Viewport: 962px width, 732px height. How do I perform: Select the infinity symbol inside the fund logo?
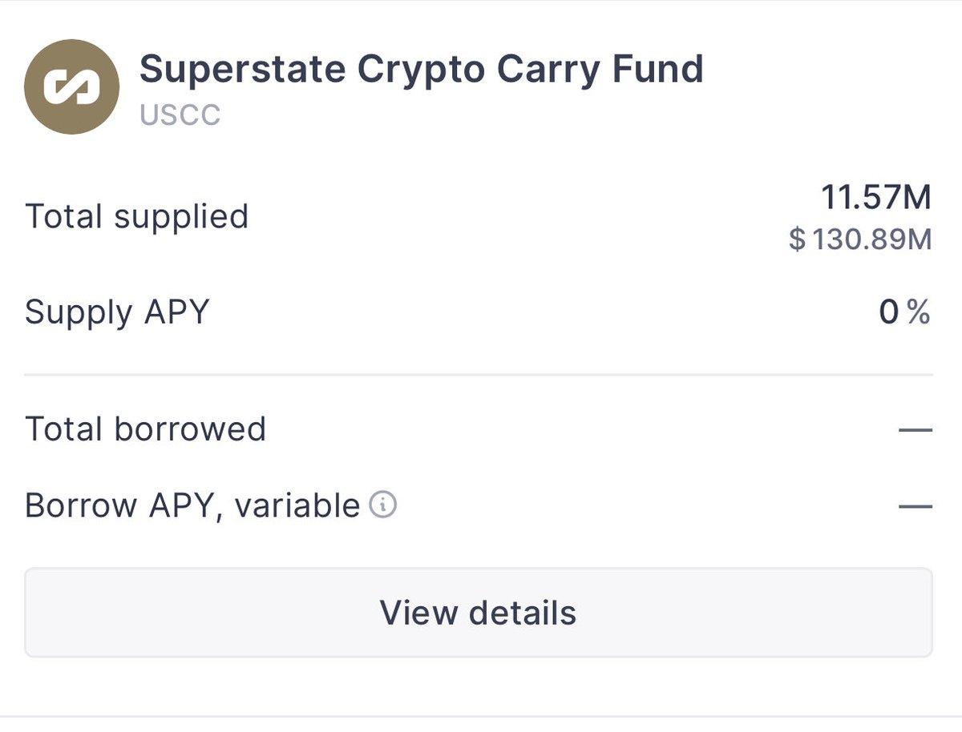click(72, 84)
